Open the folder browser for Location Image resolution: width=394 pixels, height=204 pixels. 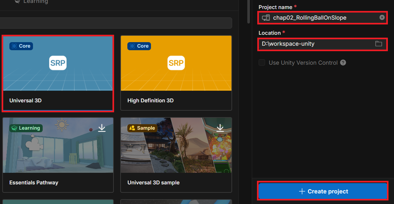coord(378,44)
